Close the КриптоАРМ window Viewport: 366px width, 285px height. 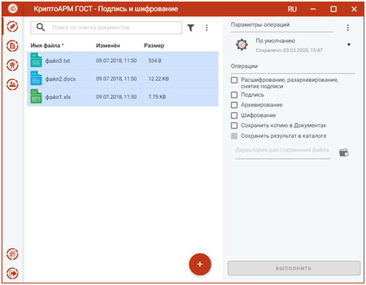(354, 9)
